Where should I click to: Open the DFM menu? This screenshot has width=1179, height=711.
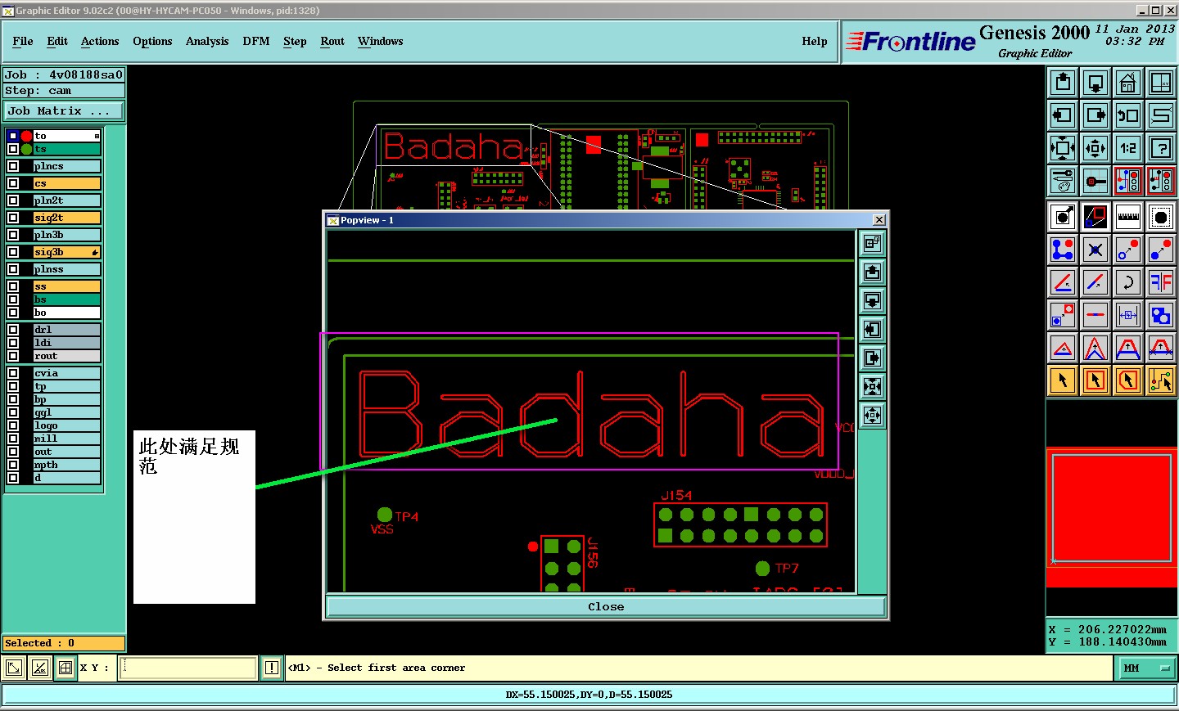[x=256, y=41]
